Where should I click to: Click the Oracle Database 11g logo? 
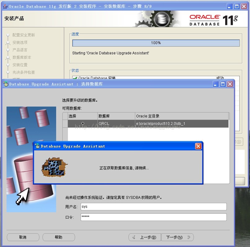coord(214,20)
